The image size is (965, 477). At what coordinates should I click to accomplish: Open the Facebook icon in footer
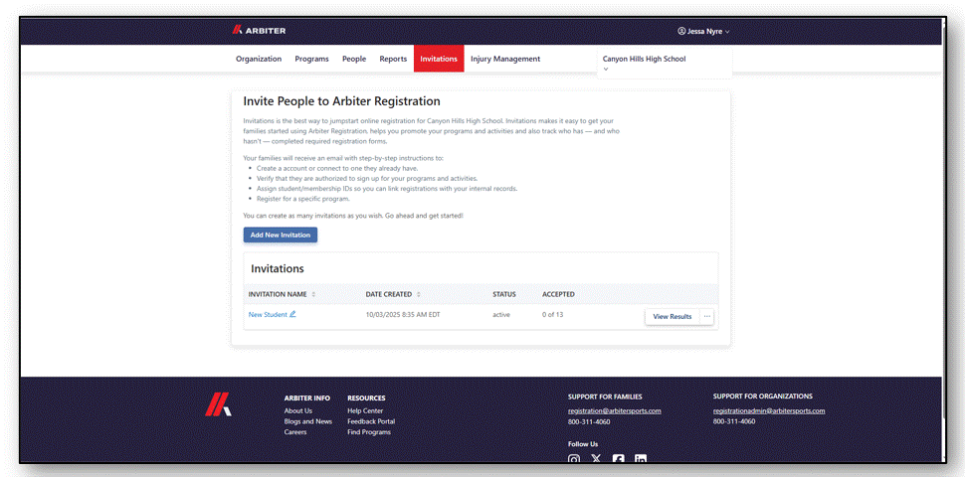[x=619, y=458]
